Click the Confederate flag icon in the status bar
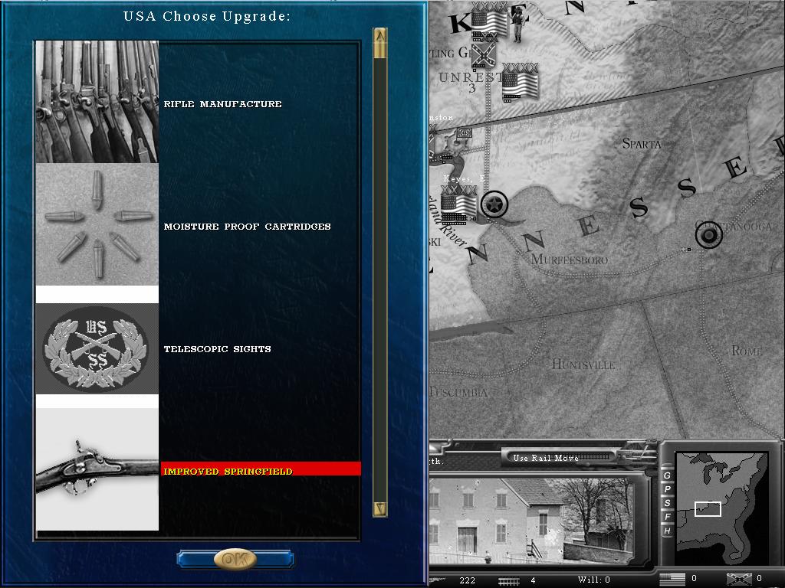 click(x=739, y=579)
